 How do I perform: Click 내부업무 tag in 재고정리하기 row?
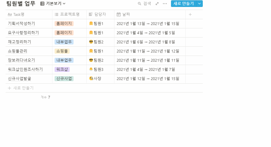click(x=64, y=42)
